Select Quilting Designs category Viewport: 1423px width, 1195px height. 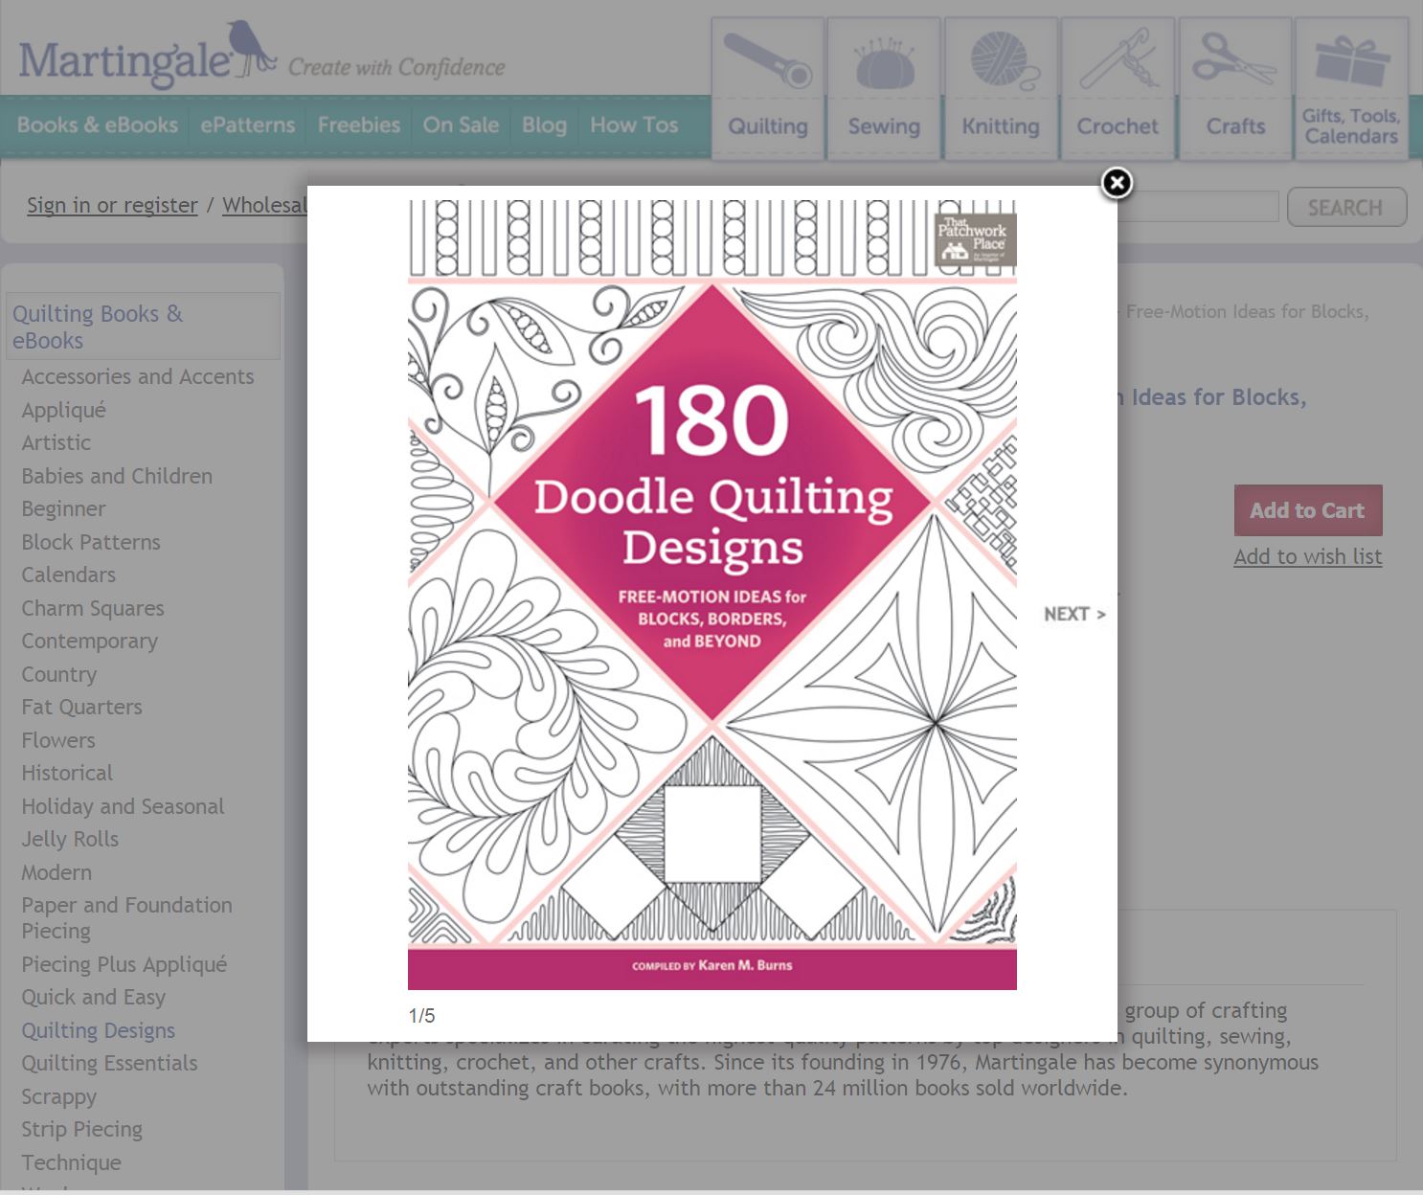coord(99,1030)
